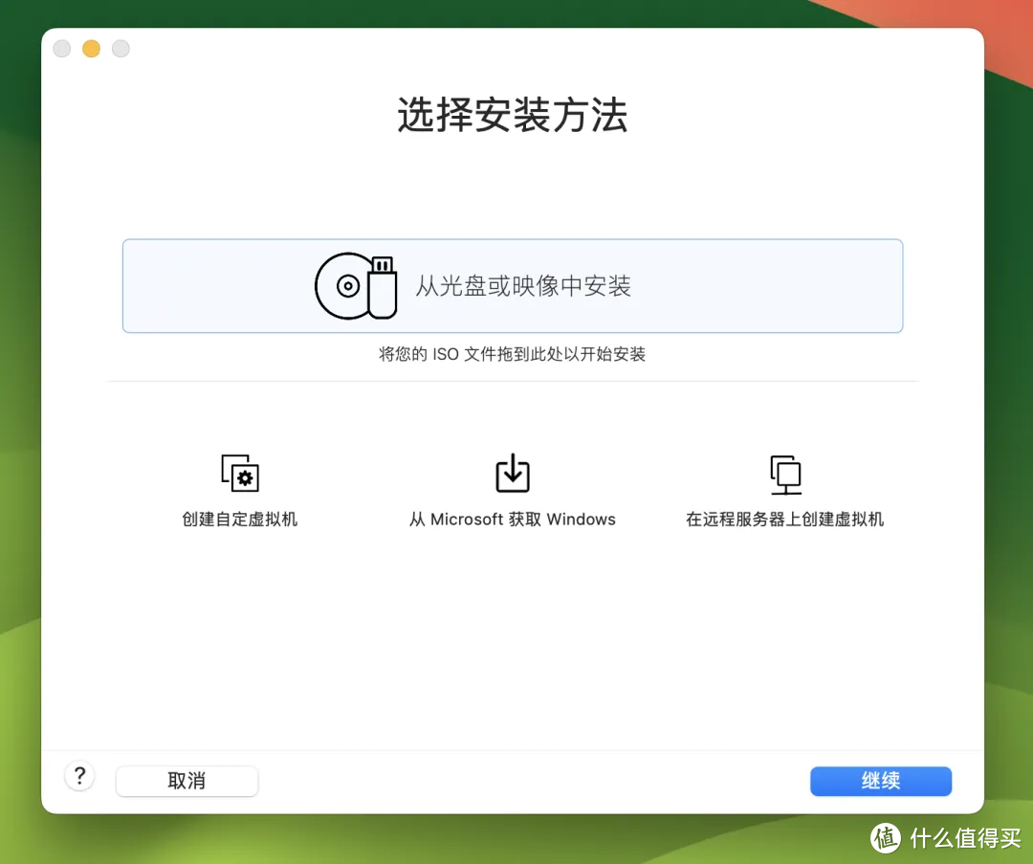
Task: Click the gray zoom window button
Action: pos(121,49)
